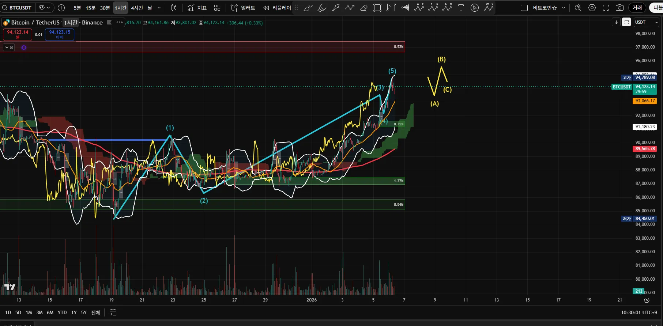Click the 거래 trade button
The image size is (663, 326).
[x=637, y=8]
